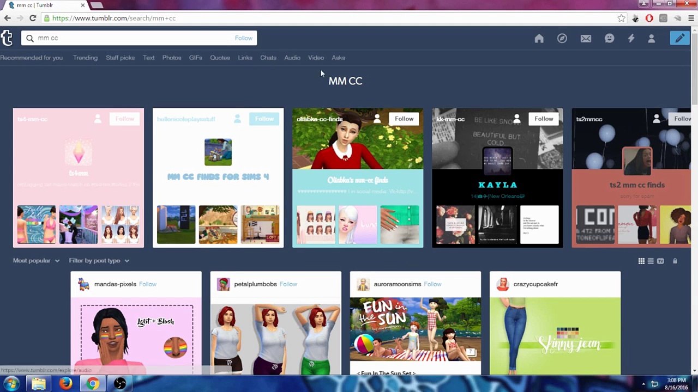Viewport: 698px width, 392px height.
Task: Expand the Most popular sort dropdown
Action: click(36, 261)
